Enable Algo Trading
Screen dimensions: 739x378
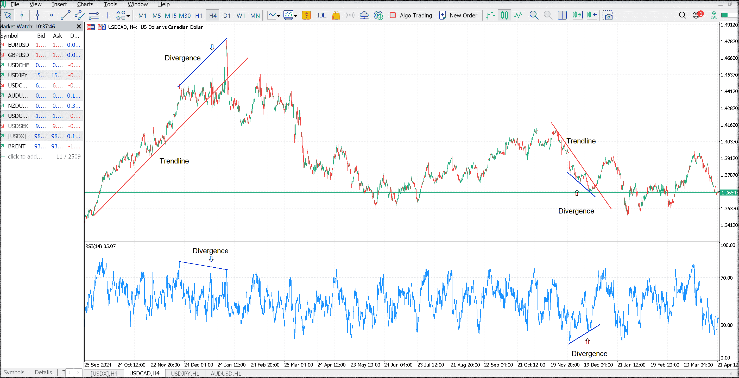coord(411,16)
